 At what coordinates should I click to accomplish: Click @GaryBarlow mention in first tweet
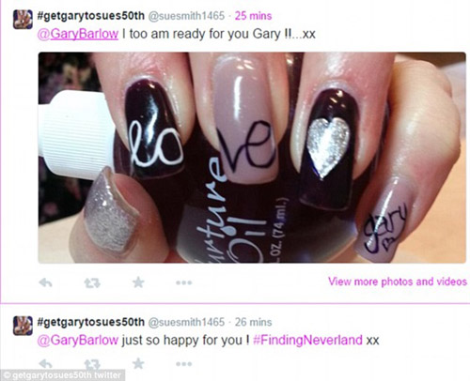tap(78, 34)
